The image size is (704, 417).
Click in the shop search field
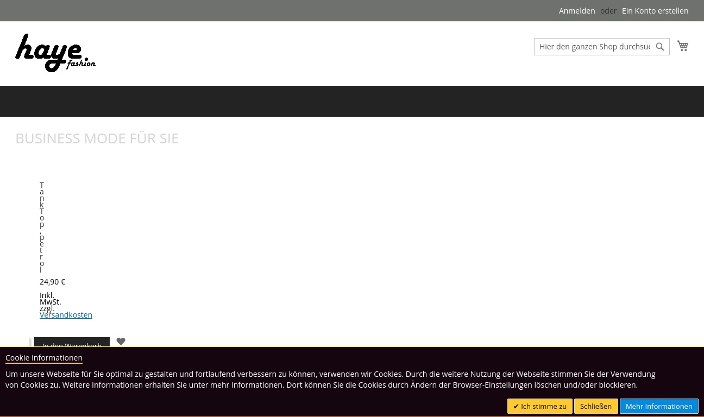(x=594, y=47)
